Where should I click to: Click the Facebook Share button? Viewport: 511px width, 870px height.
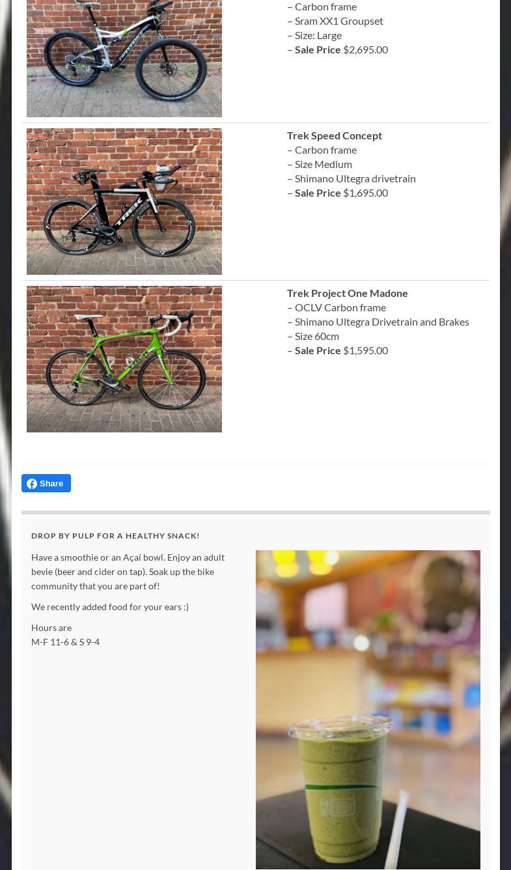[x=46, y=483]
